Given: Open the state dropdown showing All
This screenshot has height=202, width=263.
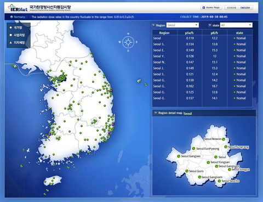Looking at the screenshot, I should tap(236, 25).
